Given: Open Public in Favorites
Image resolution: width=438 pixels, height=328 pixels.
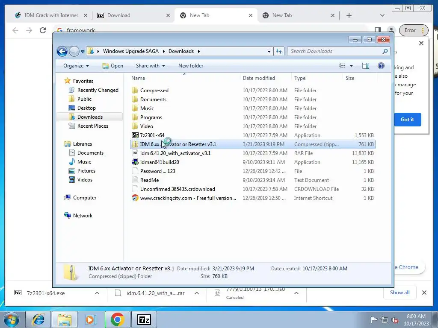Looking at the screenshot, I should click(84, 99).
